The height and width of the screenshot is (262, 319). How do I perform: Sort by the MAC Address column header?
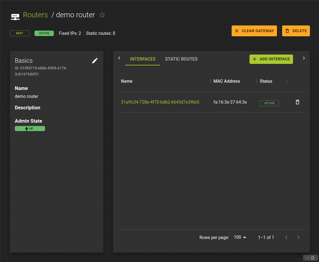click(227, 81)
